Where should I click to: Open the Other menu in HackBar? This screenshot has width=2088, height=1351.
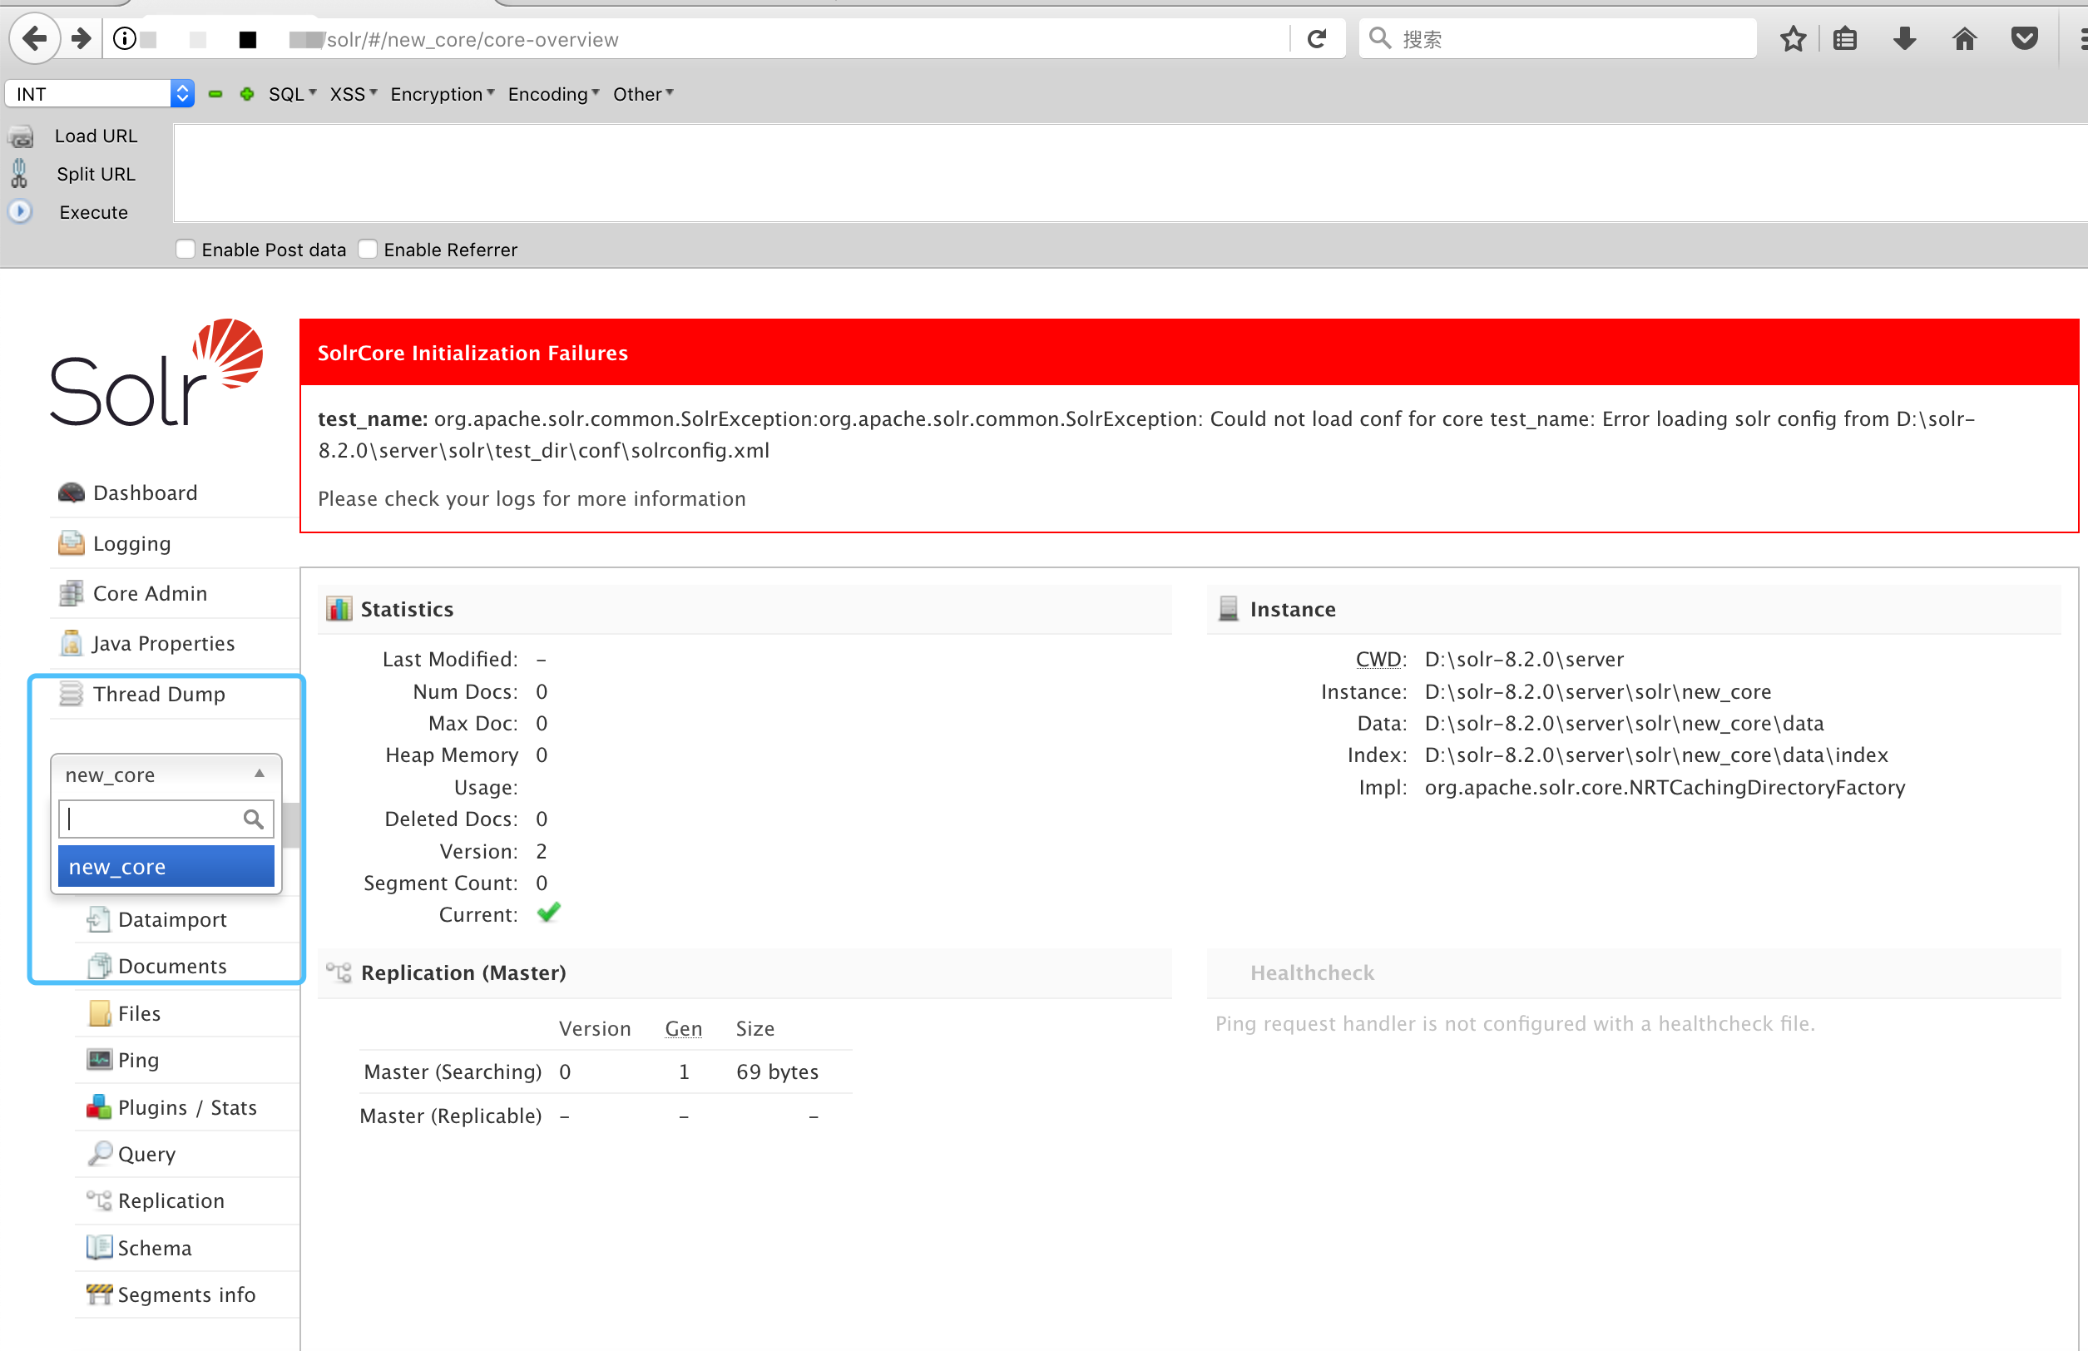point(643,94)
